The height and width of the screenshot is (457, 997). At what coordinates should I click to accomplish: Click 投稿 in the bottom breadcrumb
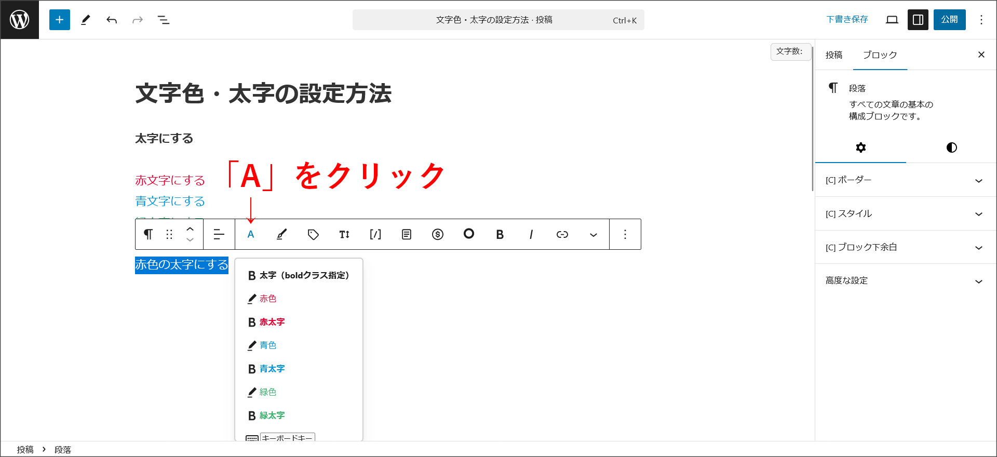pyautogui.click(x=25, y=450)
